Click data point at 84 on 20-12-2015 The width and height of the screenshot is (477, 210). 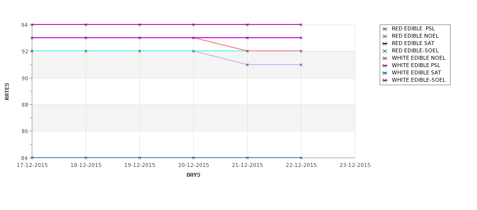pyautogui.click(x=193, y=158)
